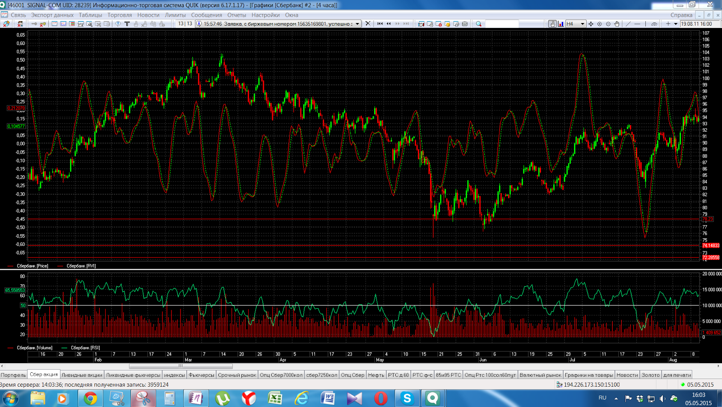Select the vertical line drawing tool

(645, 23)
